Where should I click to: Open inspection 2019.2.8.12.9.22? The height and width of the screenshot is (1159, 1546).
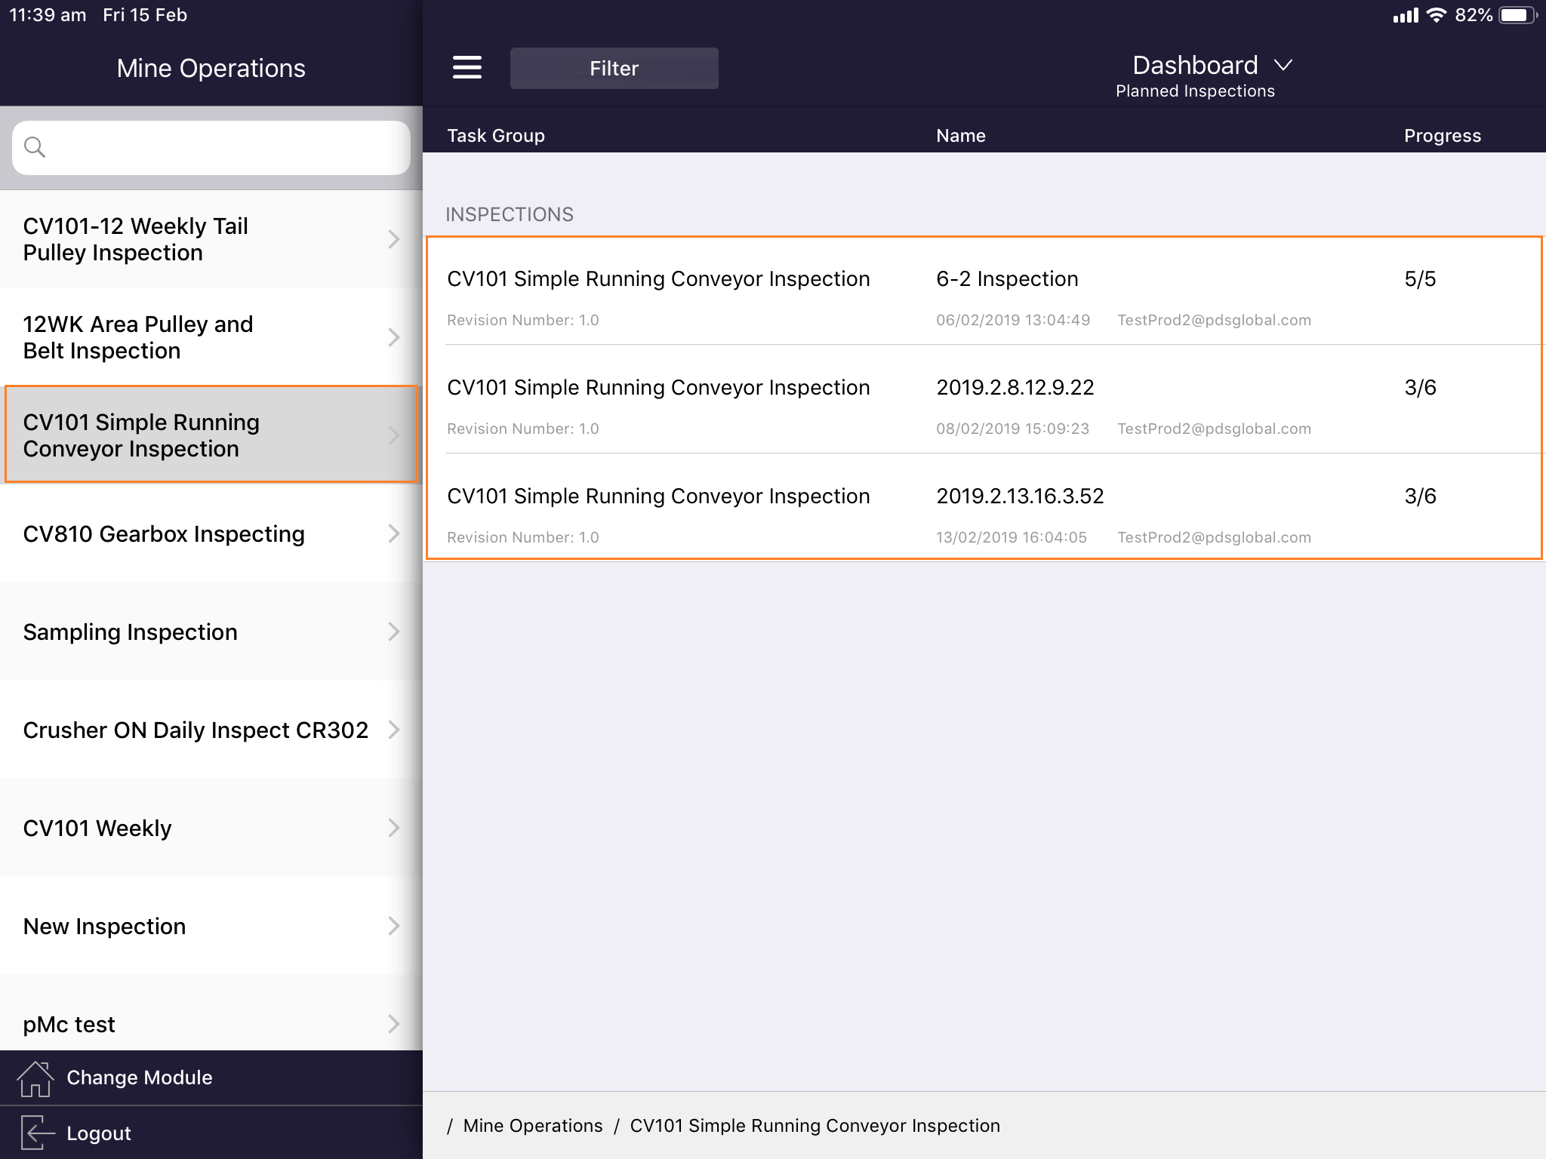984,400
